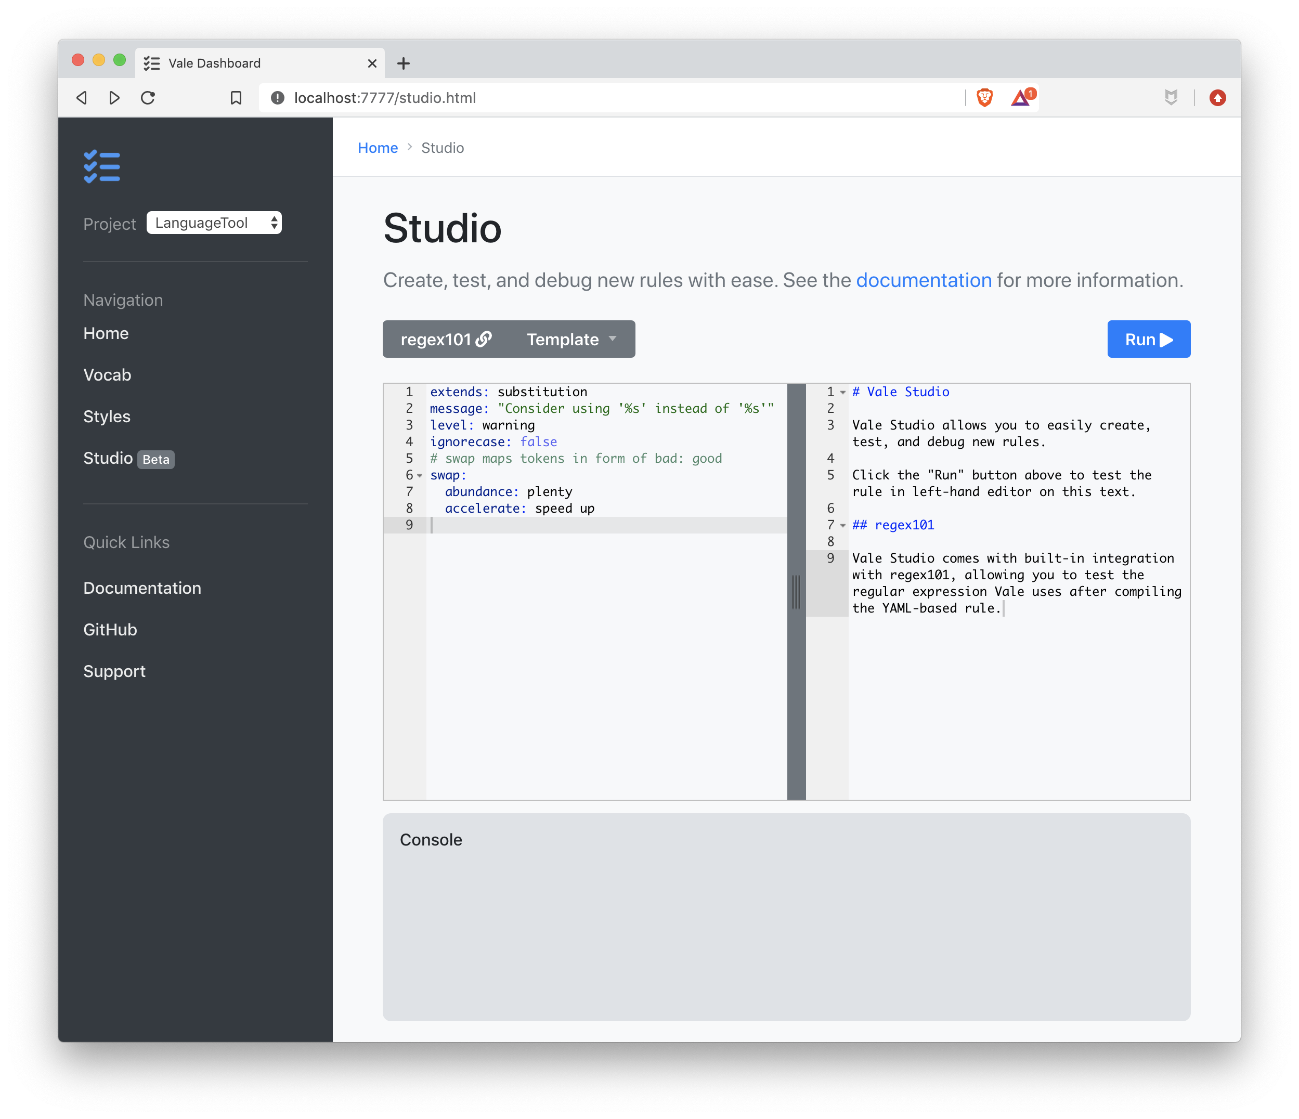Click the Studio breadcrumb text
Viewport: 1299px width, 1119px height.
pos(442,148)
